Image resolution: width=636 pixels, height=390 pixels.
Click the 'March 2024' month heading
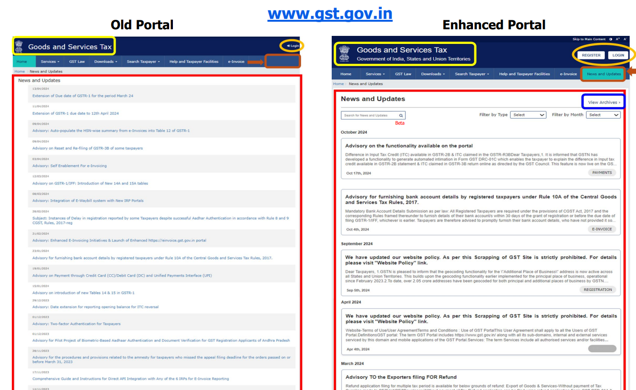coord(352,364)
